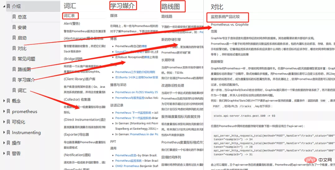Expand the 警告 section arrow
The height and width of the screenshot is (170, 335).
[4, 153]
